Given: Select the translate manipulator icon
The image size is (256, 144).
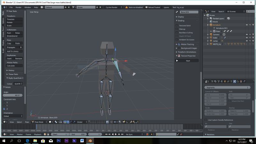Looking at the screenshot, I should pyautogui.click(x=68, y=122).
